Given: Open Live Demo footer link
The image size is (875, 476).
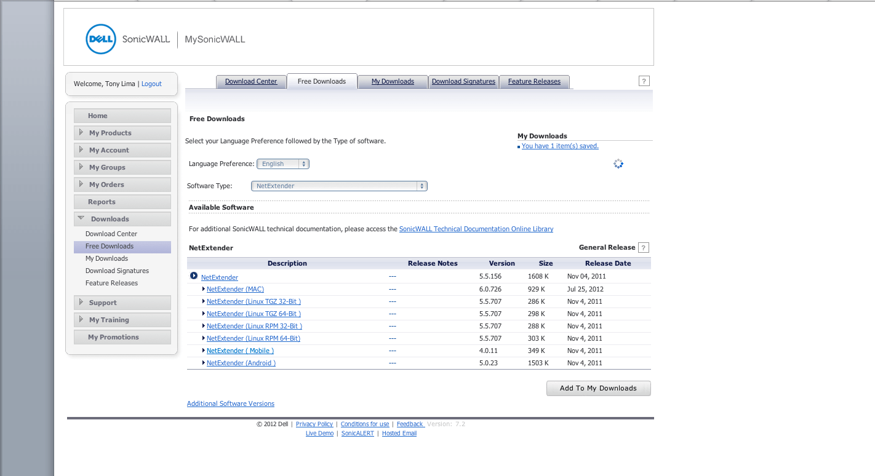Looking at the screenshot, I should pos(319,434).
